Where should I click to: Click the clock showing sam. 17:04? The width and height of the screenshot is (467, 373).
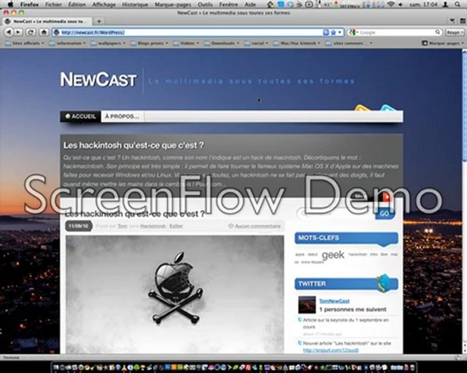423,5
